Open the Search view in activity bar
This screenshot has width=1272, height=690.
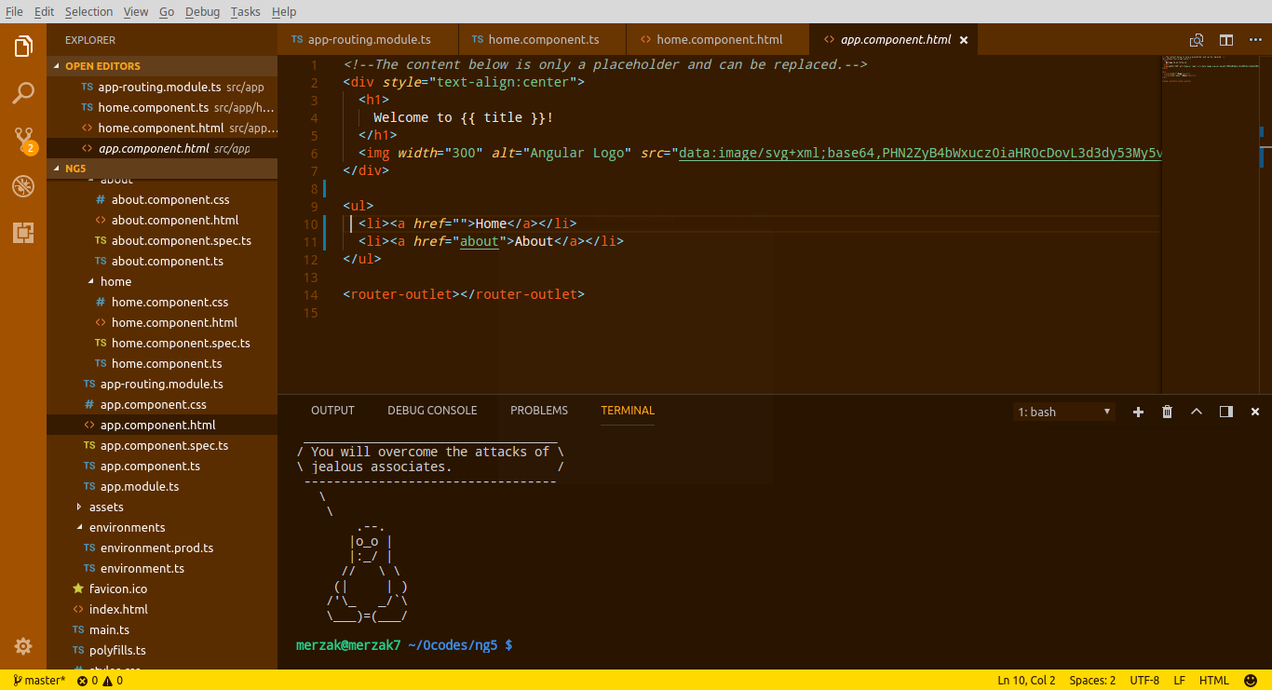click(x=23, y=93)
